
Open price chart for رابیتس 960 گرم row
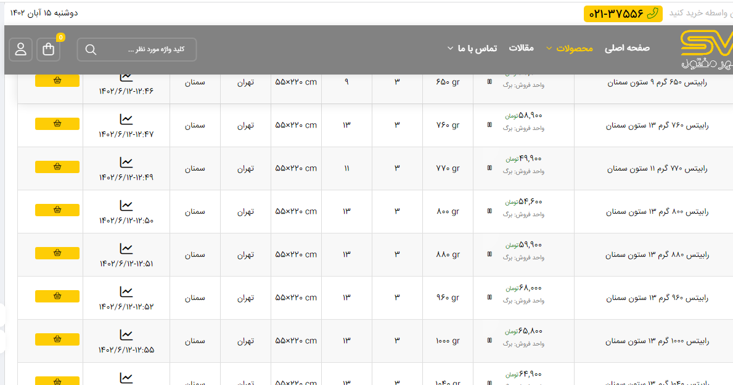126,291
